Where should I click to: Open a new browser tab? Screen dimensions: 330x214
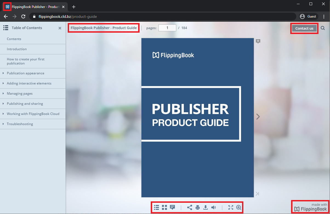click(74, 7)
